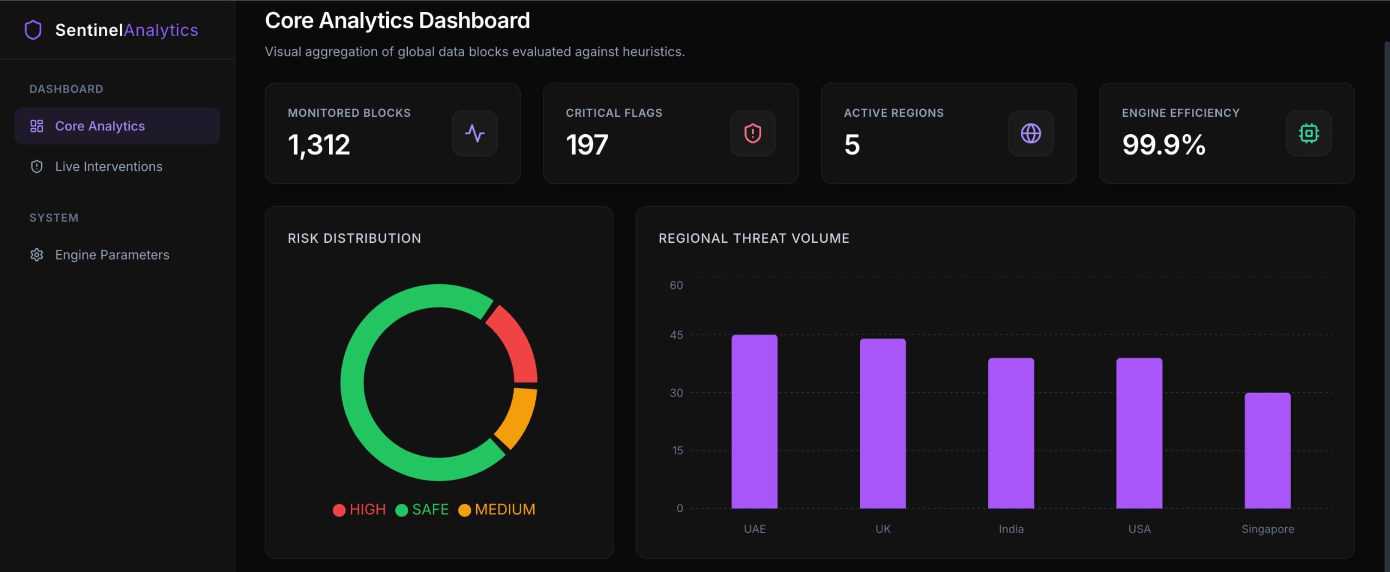1390x572 pixels.
Task: Click the Core Analytics grid icon
Action: tap(36, 126)
